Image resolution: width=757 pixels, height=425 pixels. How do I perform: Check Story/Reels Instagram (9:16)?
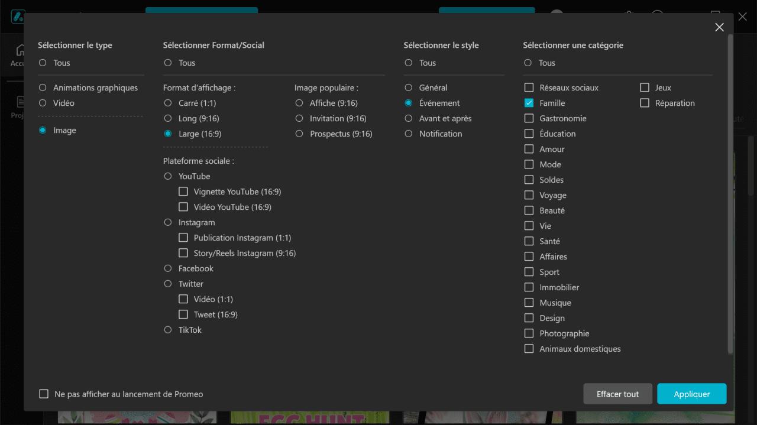(183, 253)
